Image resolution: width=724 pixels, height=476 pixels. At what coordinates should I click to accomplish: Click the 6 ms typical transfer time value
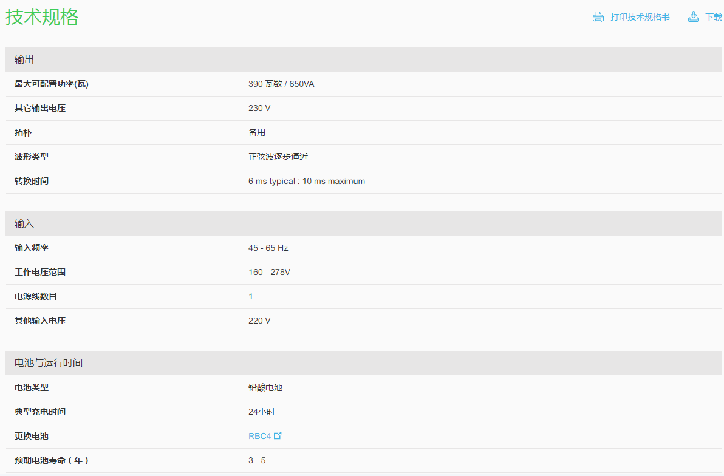pyautogui.click(x=307, y=181)
